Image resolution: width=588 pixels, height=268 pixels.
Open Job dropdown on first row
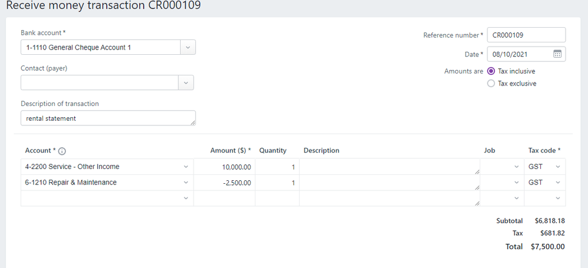click(516, 167)
